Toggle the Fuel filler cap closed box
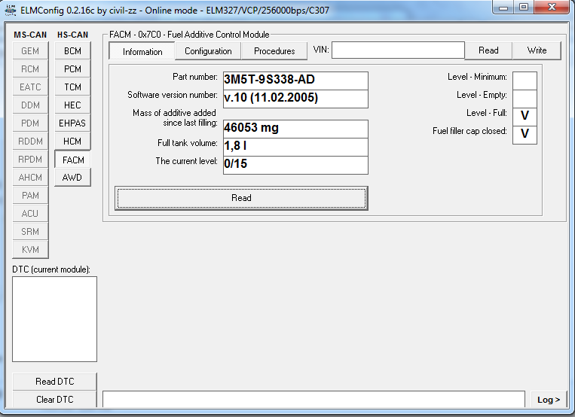The width and height of the screenshot is (575, 417). click(x=525, y=134)
